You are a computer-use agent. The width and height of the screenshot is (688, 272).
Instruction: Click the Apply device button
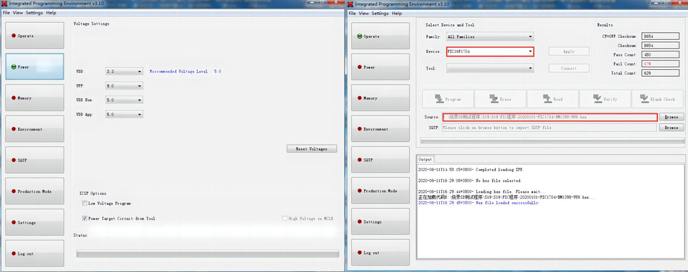[569, 51]
